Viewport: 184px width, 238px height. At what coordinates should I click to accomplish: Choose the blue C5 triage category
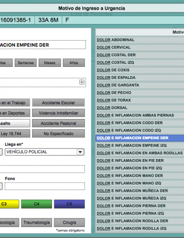(69, 204)
